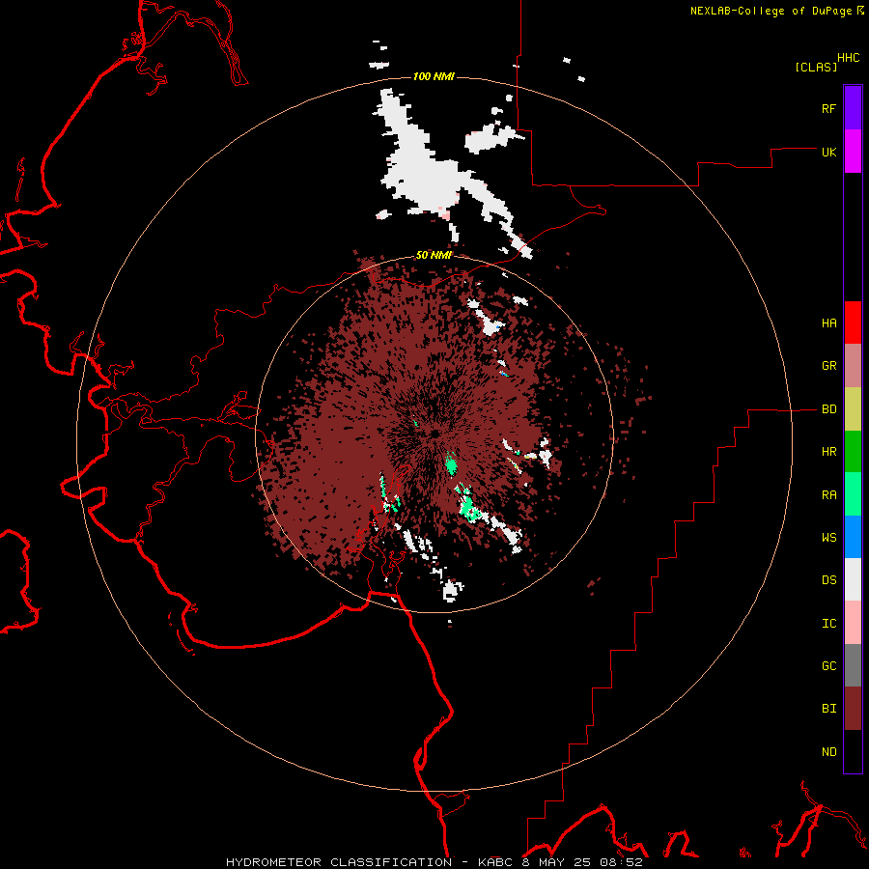Click the RA rain color swatch

tap(853, 494)
